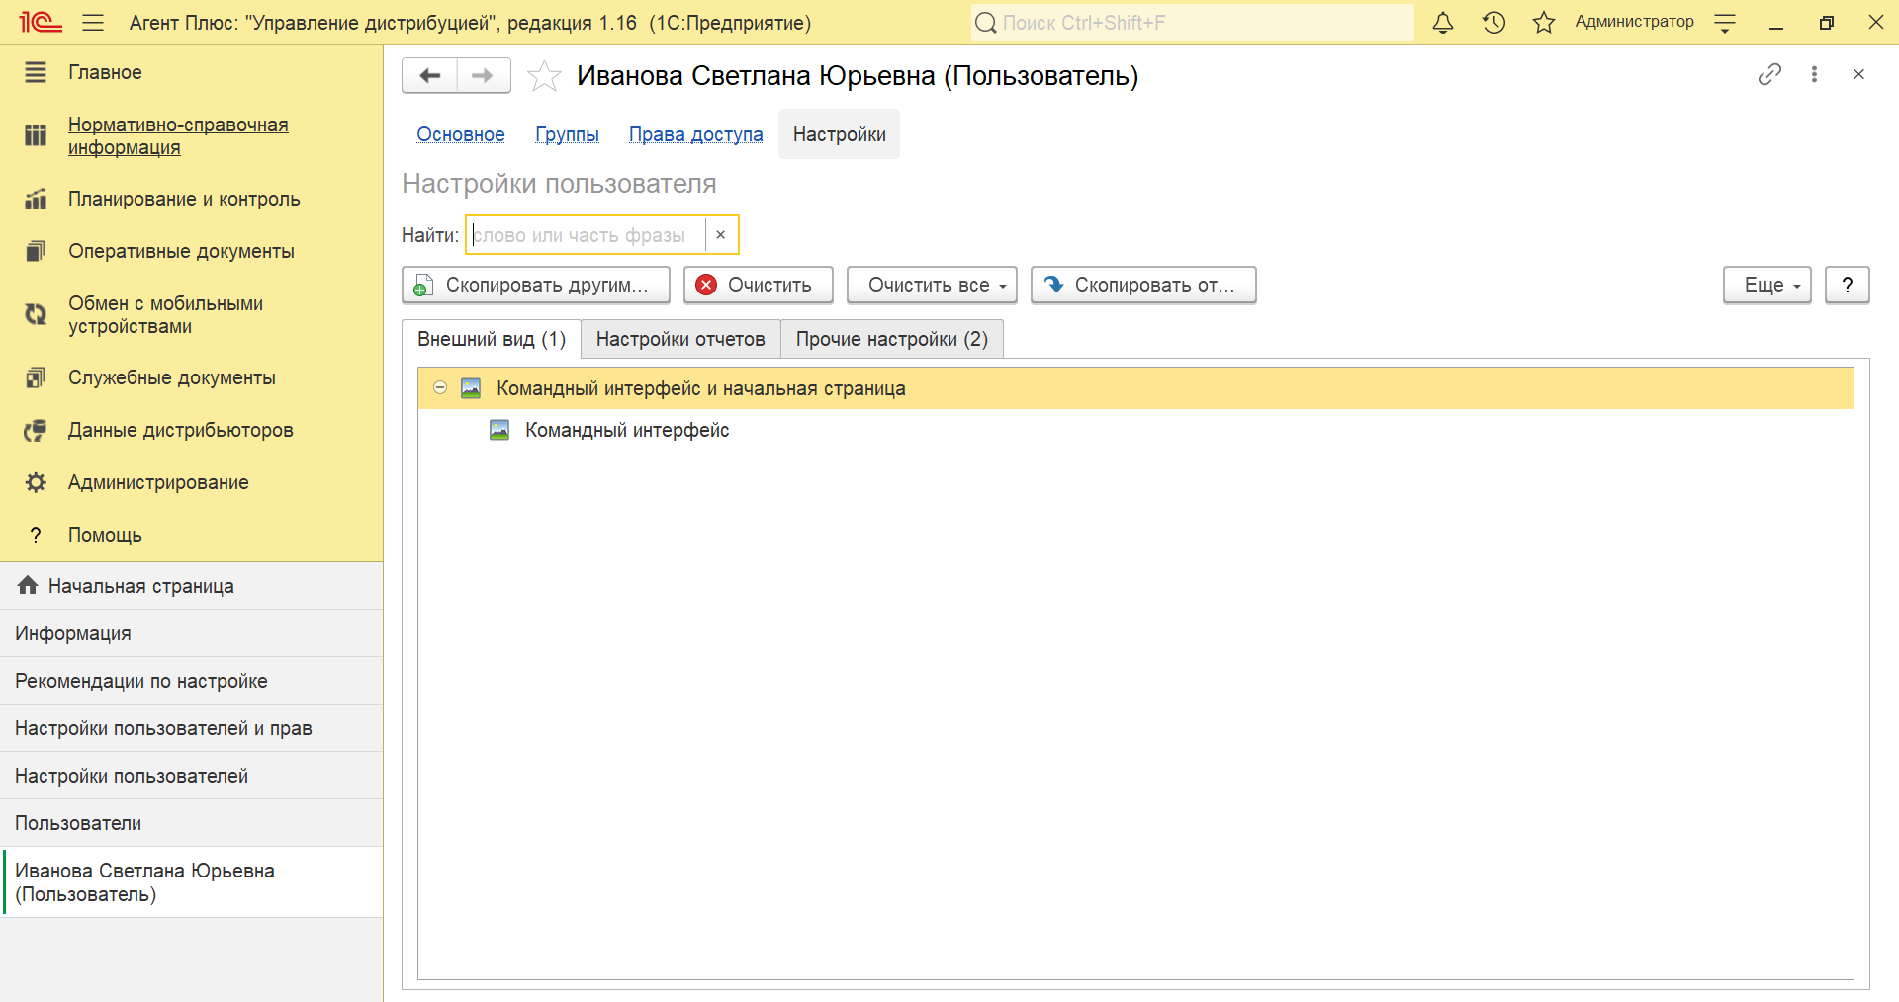Screen dimensions: 1899x1002
Task: Open the Очистить все dropdown
Action: click(x=932, y=285)
